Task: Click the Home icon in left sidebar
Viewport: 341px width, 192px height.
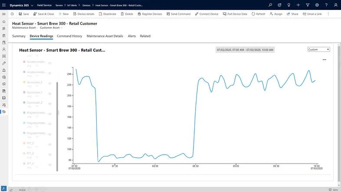Action: point(4,22)
